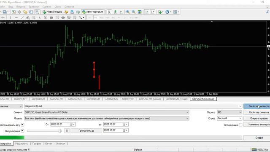This screenshot has height=152, width=270.
Task: Switch chart to candlesticks type
Action: pyautogui.click(x=115, y=12)
